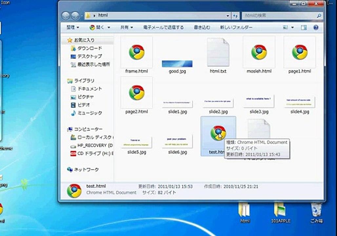This screenshot has height=236, width=337.
Task: Open ビデオ library
Action: pyautogui.click(x=83, y=105)
